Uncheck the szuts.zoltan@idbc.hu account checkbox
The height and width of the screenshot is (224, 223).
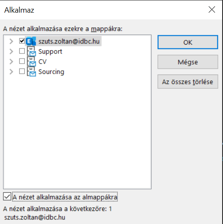pos(22,41)
